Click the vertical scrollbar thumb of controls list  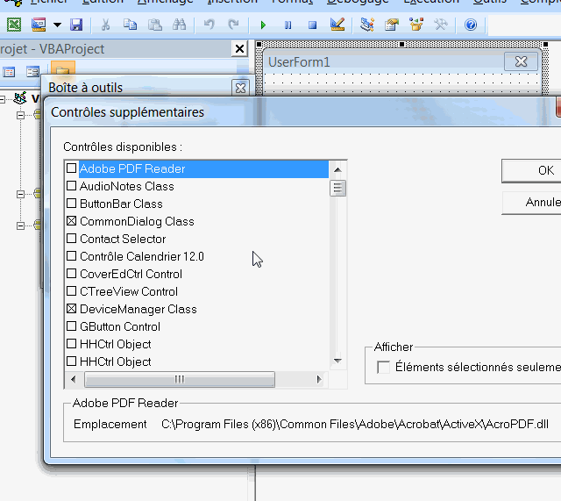tap(337, 188)
